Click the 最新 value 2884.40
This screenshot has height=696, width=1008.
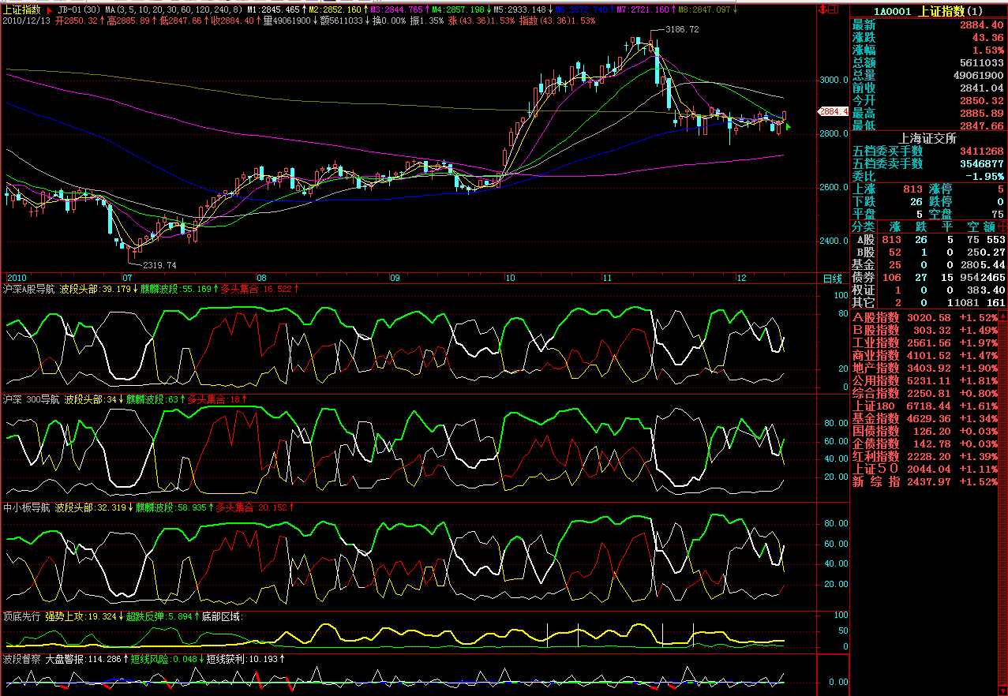click(x=981, y=24)
